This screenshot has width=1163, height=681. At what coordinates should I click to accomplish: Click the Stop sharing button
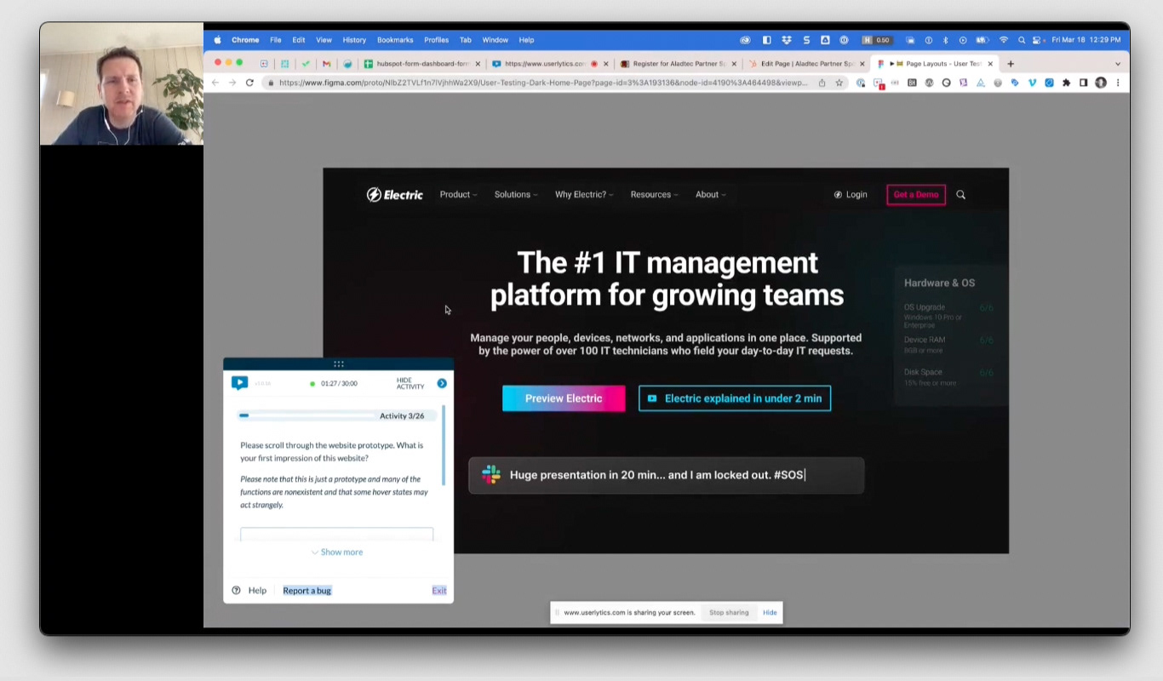coord(729,613)
